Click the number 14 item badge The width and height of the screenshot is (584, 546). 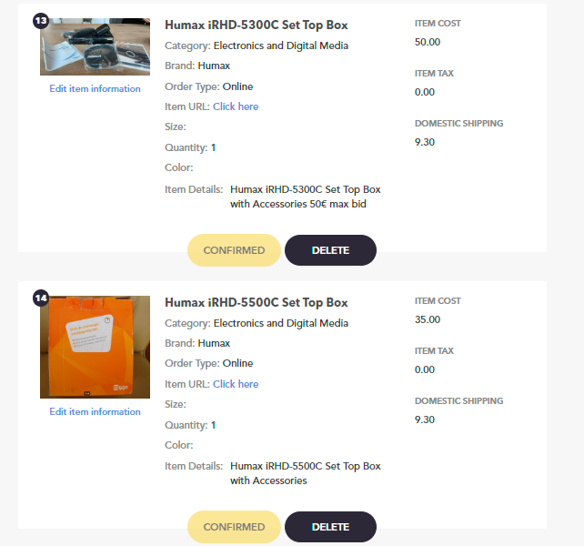[x=40, y=298]
